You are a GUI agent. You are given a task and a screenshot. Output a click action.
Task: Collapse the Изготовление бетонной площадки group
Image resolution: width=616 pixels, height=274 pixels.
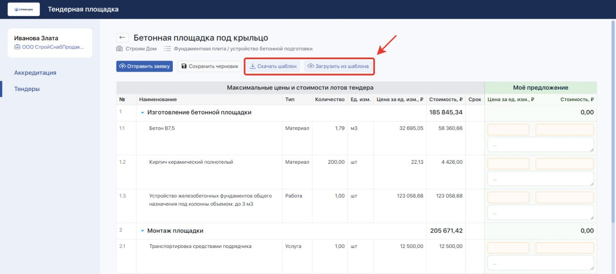(142, 113)
